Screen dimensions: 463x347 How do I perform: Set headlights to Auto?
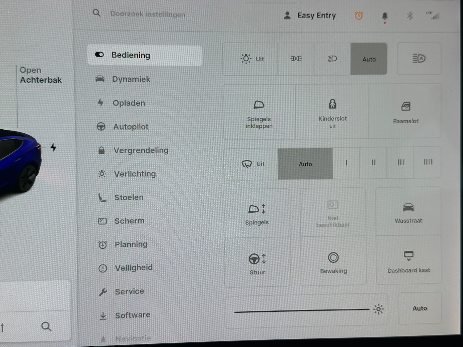[x=369, y=59]
